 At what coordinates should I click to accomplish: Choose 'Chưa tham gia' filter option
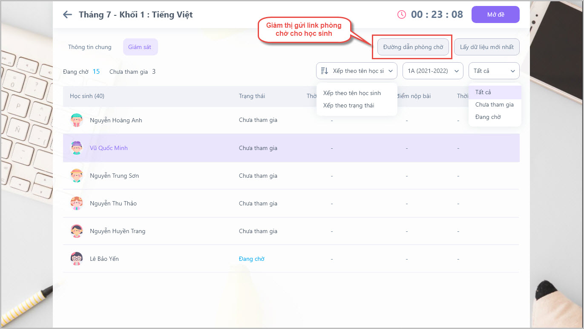494,104
